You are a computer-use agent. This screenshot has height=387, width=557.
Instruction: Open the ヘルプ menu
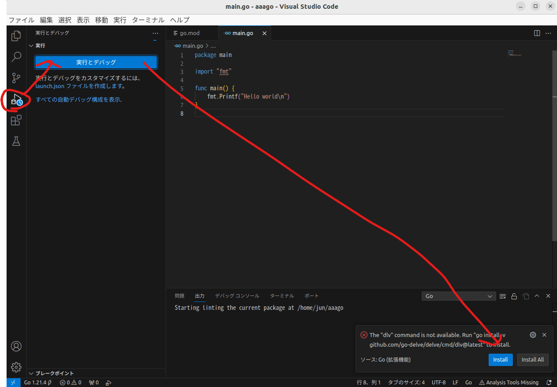(180, 20)
